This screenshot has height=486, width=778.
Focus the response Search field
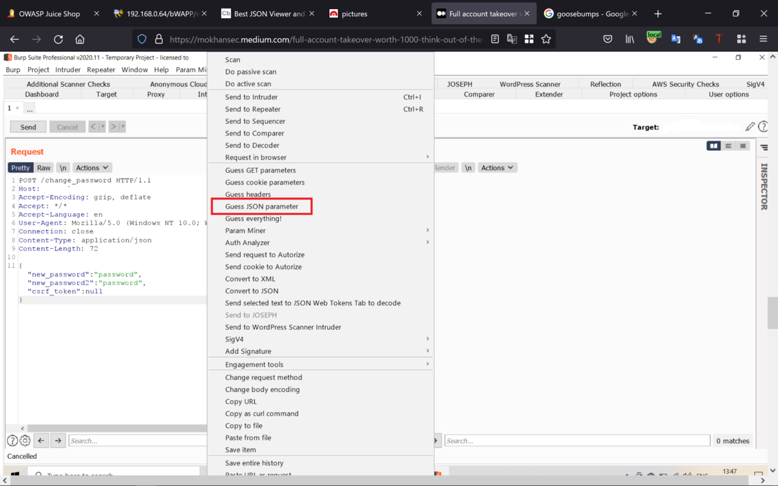pos(577,441)
